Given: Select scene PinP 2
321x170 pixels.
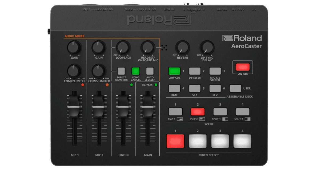Looking at the screenshot, I should (x=198, y=112).
